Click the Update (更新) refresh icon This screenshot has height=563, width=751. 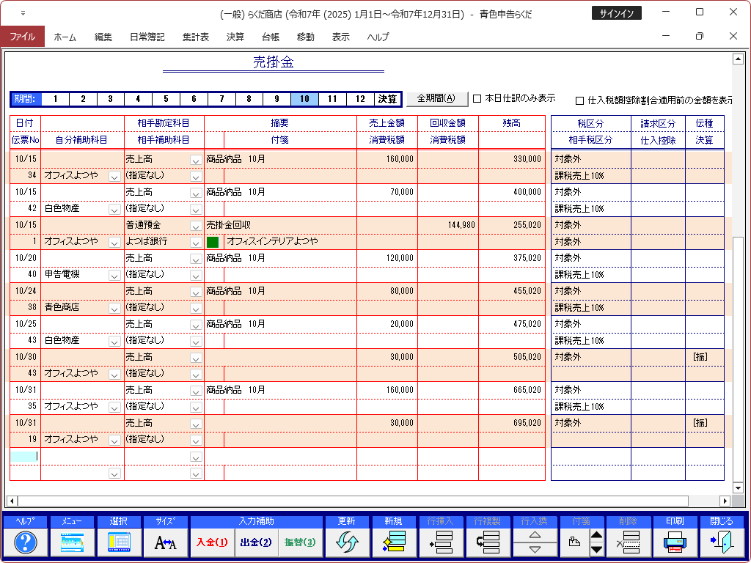click(347, 542)
